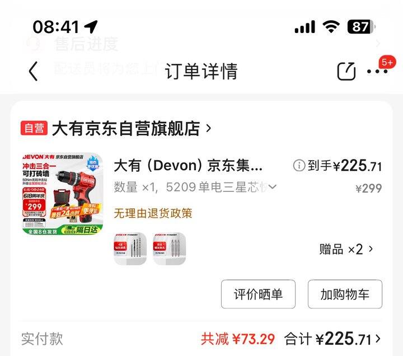Image resolution: width=403 pixels, height=356 pixels.
Task: Expand 赠品 ×2 gift list
Action: (346, 249)
